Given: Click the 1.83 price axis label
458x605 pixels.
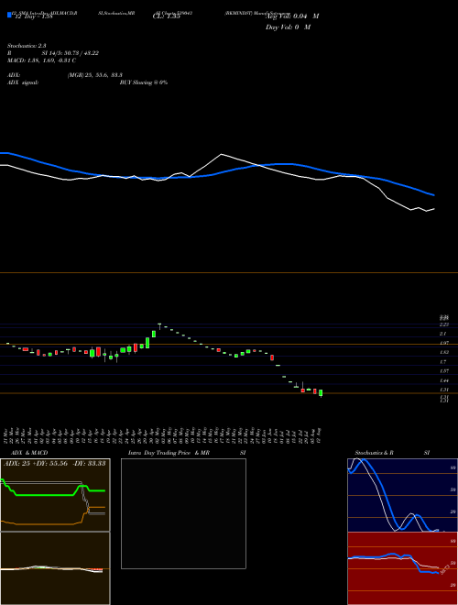Looking at the screenshot, I should (443, 352).
